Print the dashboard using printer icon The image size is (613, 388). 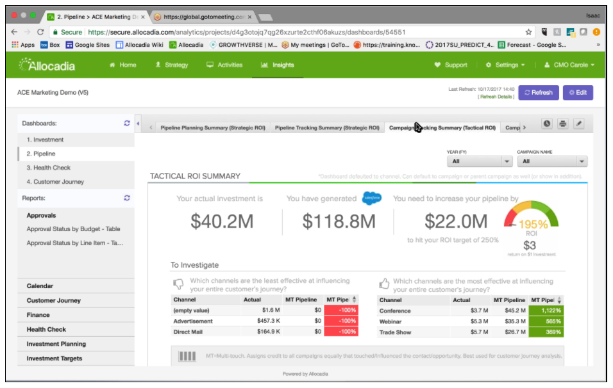tap(562, 124)
